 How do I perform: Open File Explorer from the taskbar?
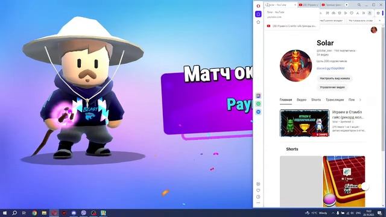pos(44,213)
